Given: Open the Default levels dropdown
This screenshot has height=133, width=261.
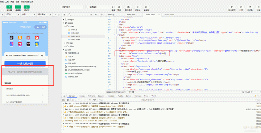Looking at the screenshot, I should point(148,100).
